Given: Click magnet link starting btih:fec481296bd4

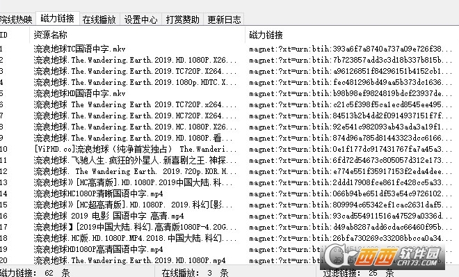Looking at the screenshot, I should coord(351,82).
